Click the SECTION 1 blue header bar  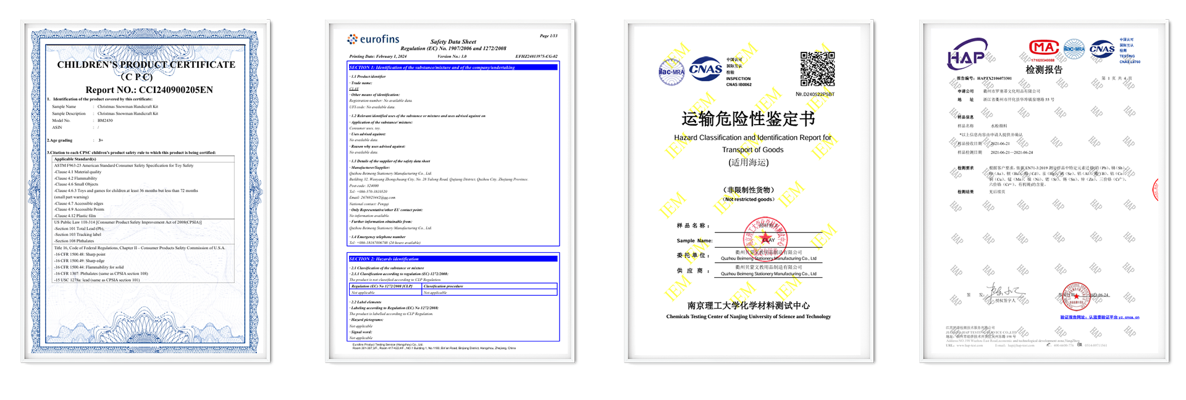coord(453,67)
